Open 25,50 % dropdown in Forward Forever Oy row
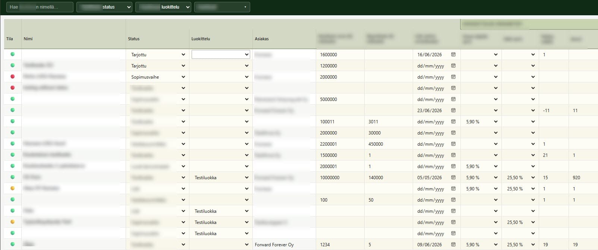This screenshot has width=598, height=250. [x=520, y=244]
